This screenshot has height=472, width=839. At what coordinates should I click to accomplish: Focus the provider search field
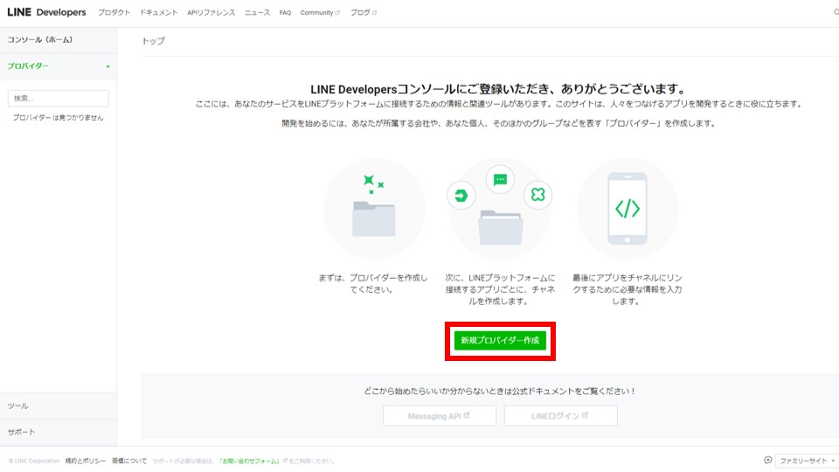tap(59, 99)
